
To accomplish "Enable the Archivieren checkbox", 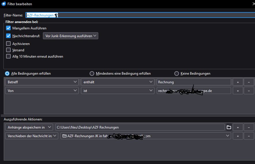I will tap(8, 44).
